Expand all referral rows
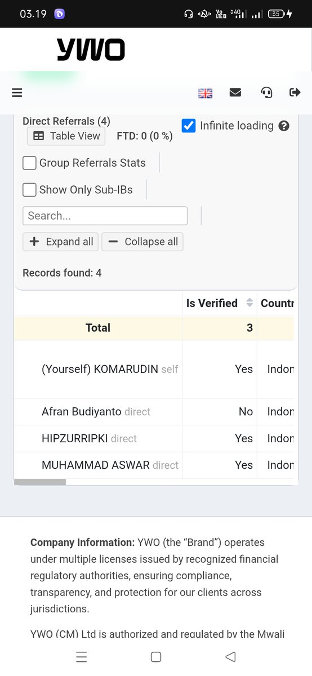 61,242
